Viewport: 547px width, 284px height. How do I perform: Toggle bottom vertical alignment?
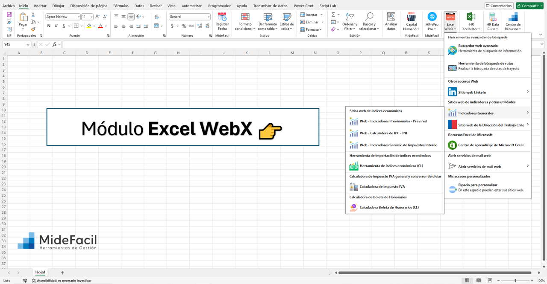131,17
